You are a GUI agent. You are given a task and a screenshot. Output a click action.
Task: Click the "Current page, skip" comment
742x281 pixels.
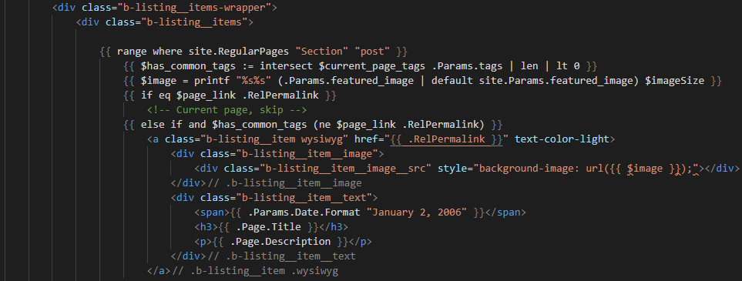pos(227,110)
